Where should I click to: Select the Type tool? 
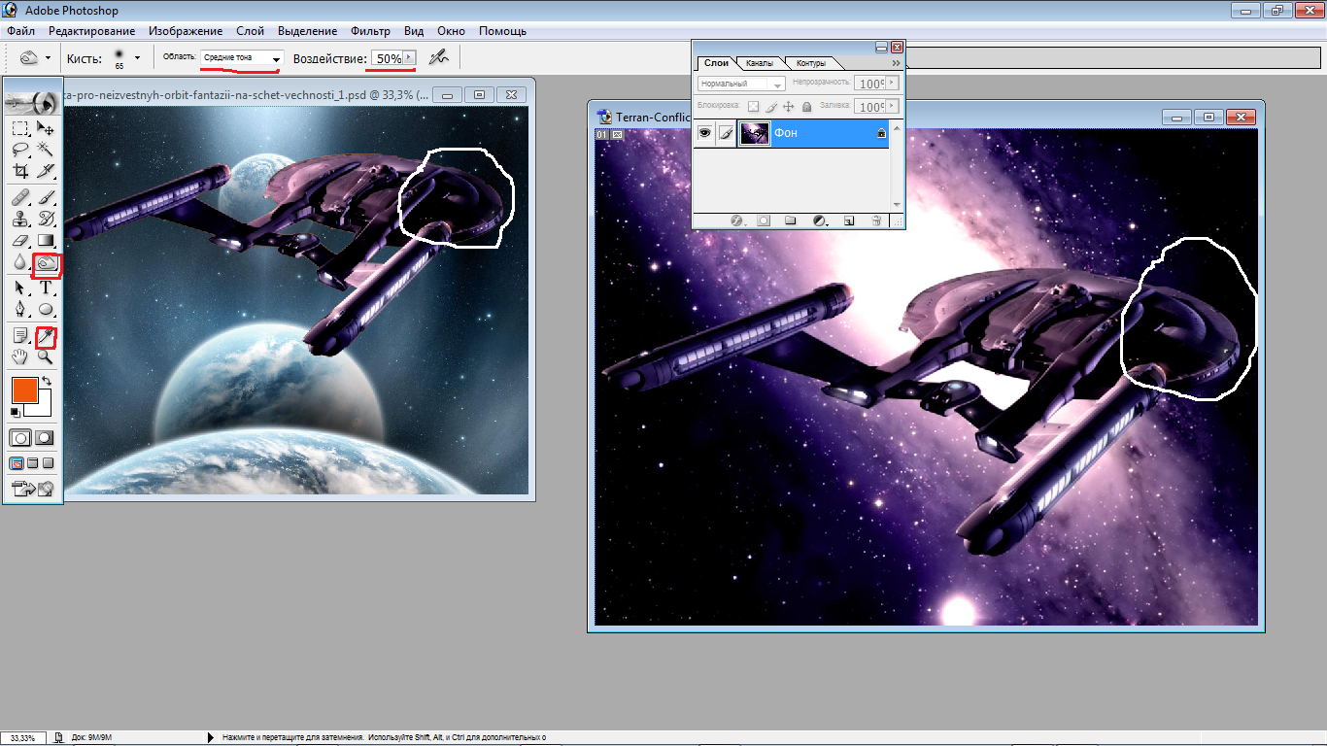(46, 288)
